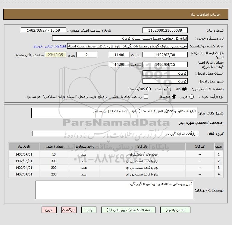Click the شرح کلی نیاز description box
232x225 pixels.
coord(114,113)
